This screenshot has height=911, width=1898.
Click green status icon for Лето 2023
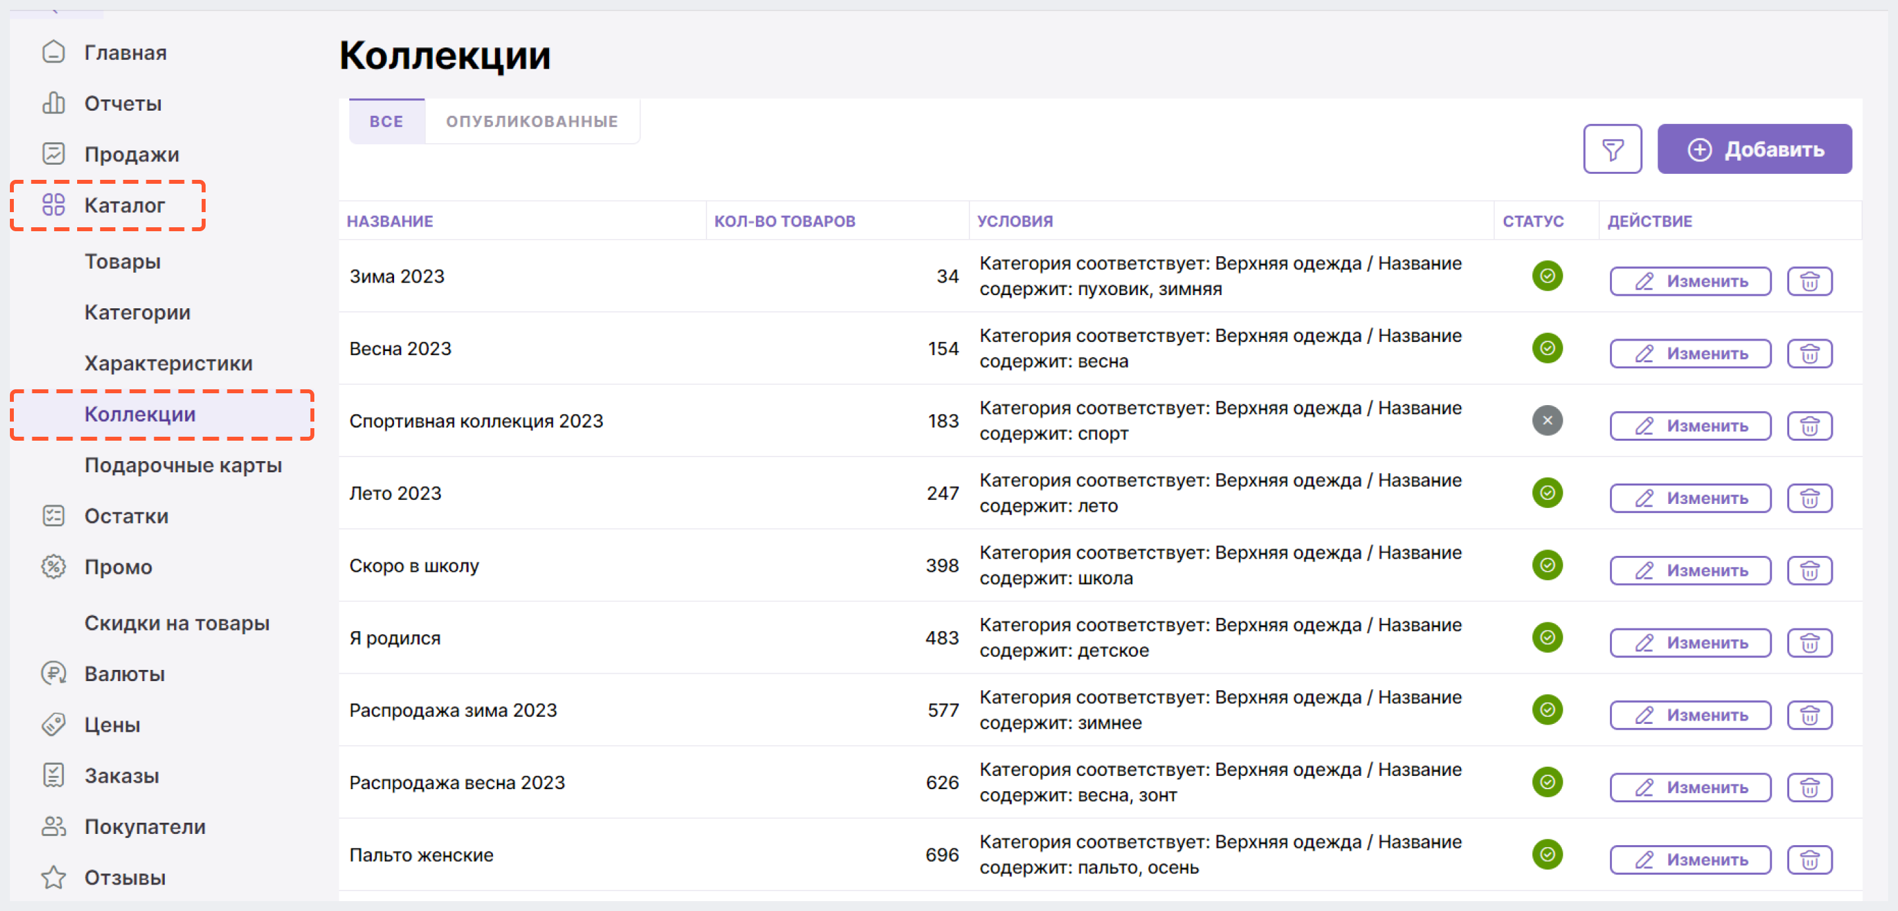1547,493
